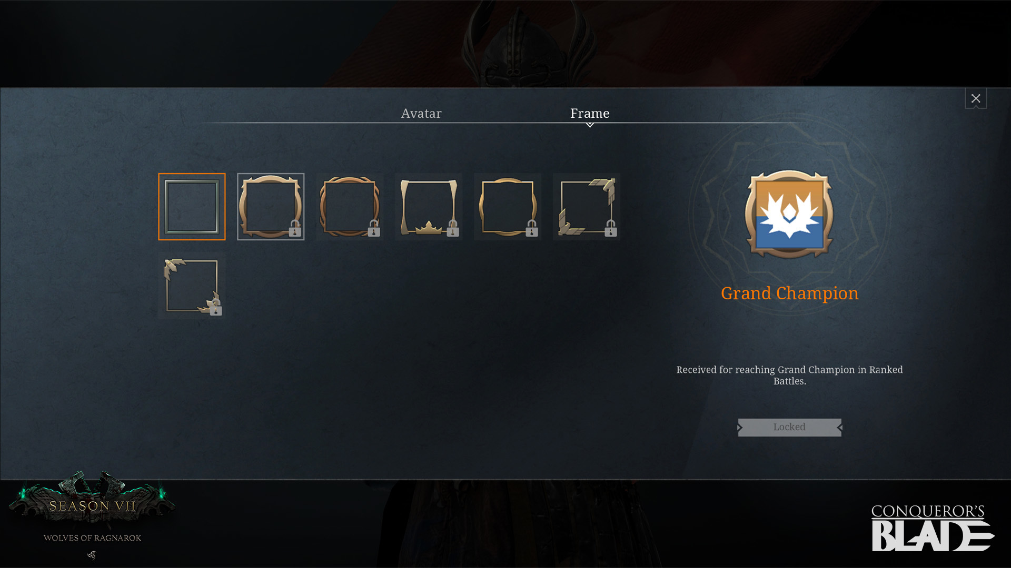Pick the frame with the gold crown at its bottom
Image resolution: width=1011 pixels, height=568 pixels.
[x=429, y=207]
